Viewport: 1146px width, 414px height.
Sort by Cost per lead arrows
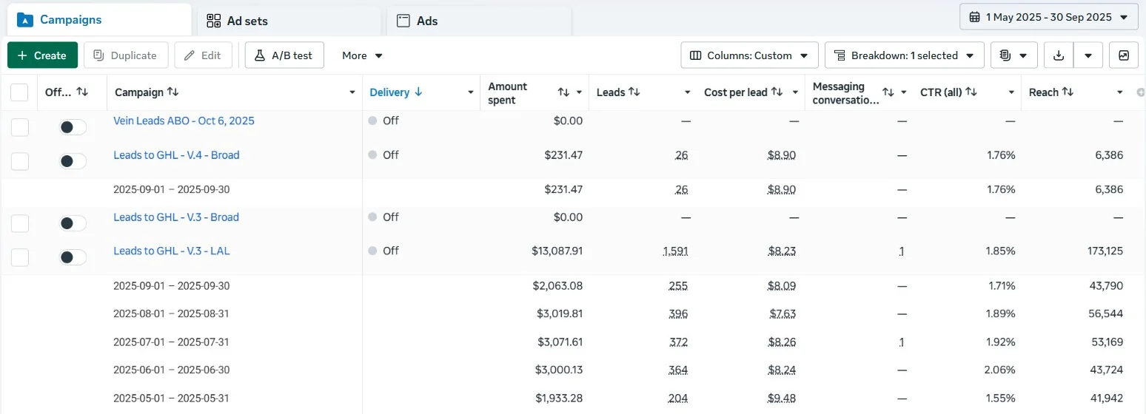[x=777, y=92]
